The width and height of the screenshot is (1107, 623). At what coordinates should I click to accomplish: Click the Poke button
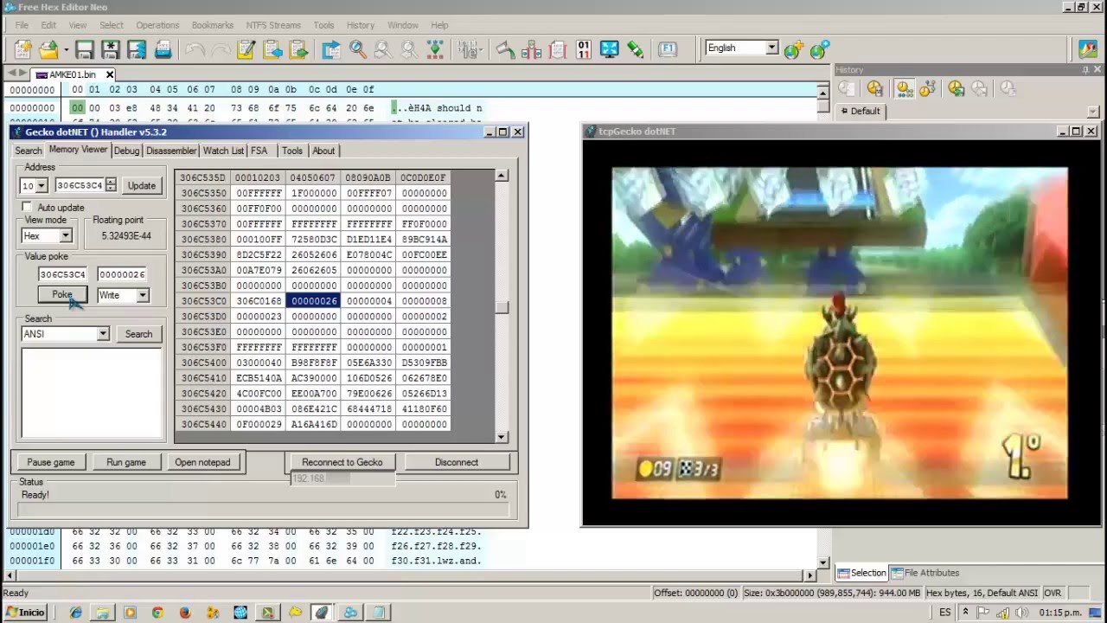62,295
